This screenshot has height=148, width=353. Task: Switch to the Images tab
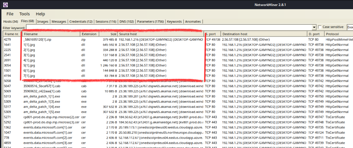pyautogui.click(x=43, y=21)
